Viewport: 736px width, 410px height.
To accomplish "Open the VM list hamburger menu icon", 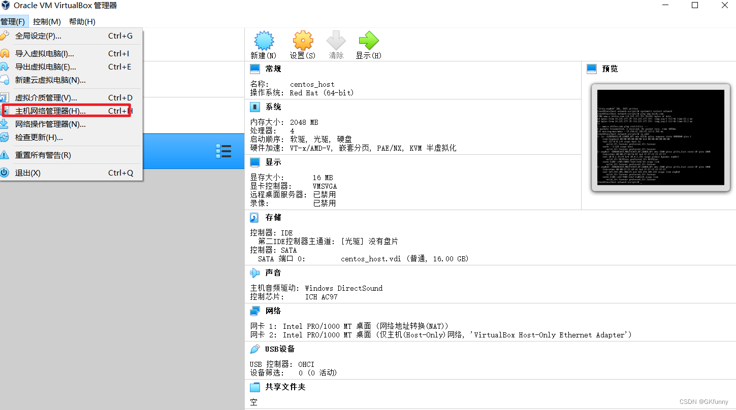I will coord(223,151).
